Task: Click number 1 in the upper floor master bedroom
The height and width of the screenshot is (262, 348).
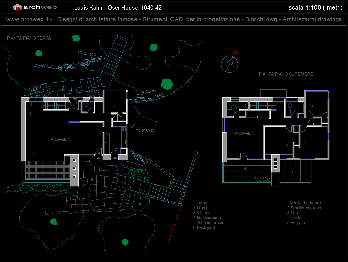Action: 235,145
